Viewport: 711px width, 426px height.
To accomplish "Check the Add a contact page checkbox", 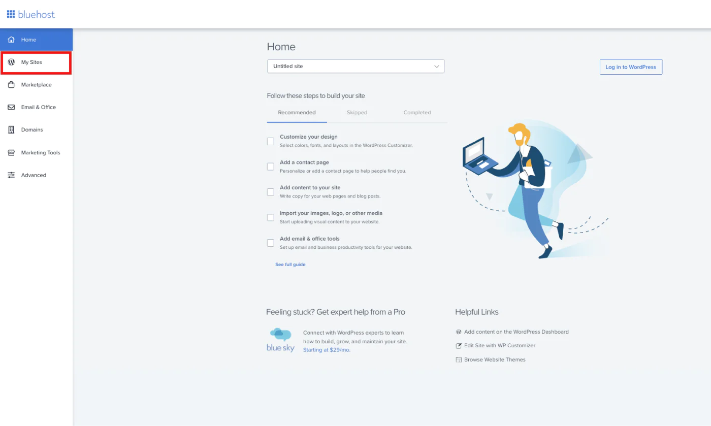I will click(271, 167).
